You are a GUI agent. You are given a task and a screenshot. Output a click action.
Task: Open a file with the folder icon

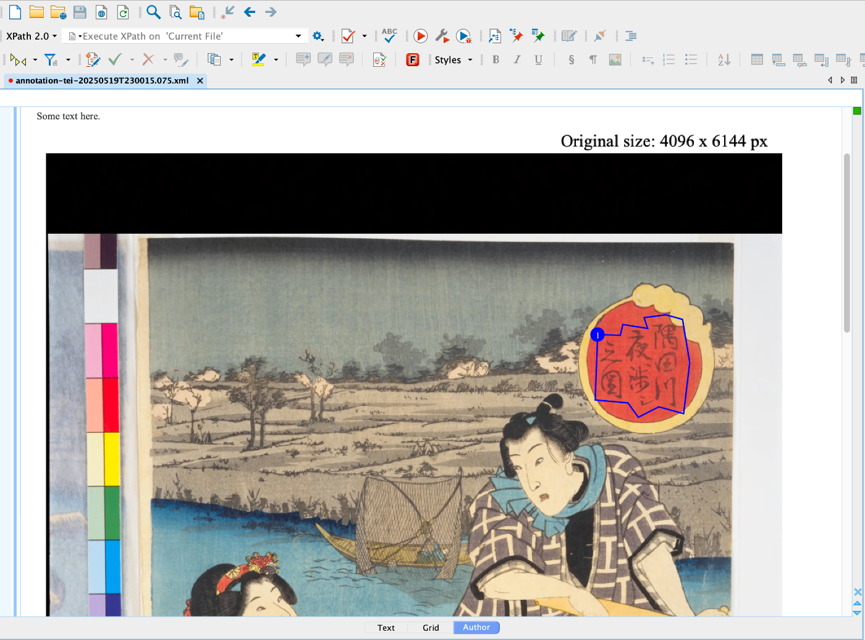click(36, 12)
